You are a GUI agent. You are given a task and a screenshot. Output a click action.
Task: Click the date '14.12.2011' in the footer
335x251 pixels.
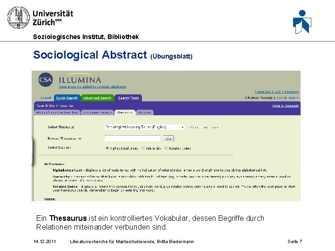45,242
